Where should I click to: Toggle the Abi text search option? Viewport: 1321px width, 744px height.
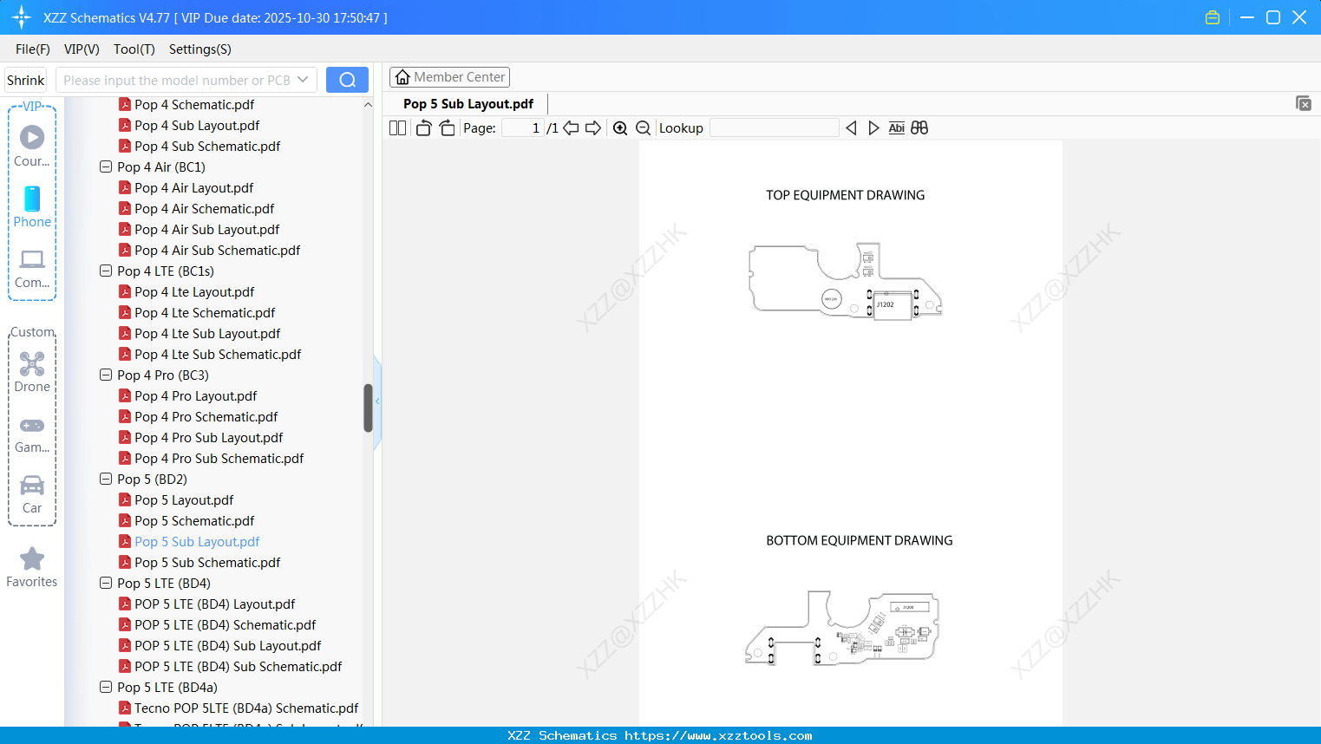coord(896,127)
